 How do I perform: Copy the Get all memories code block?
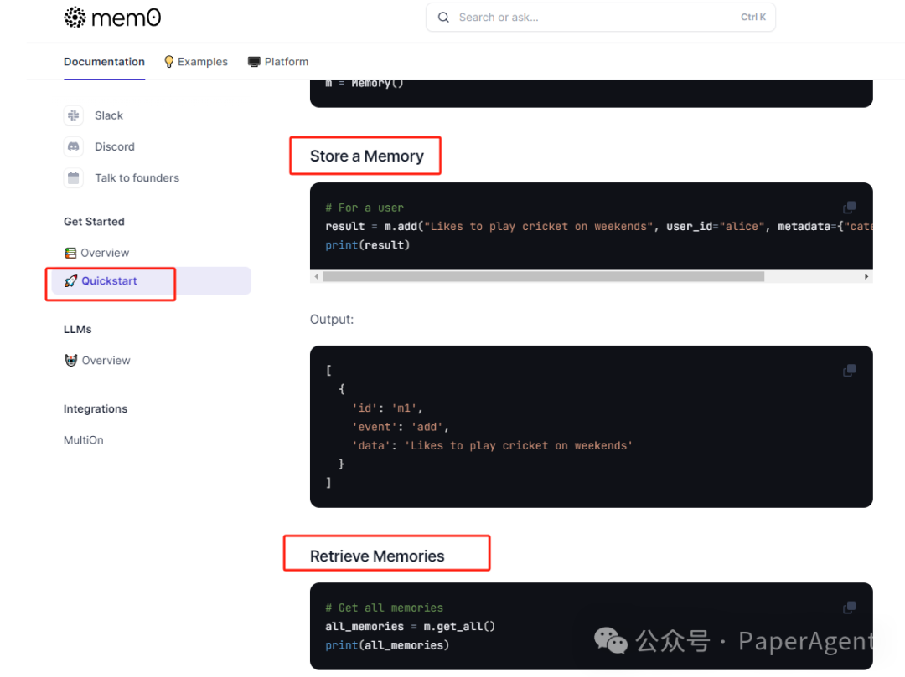pyautogui.click(x=849, y=608)
